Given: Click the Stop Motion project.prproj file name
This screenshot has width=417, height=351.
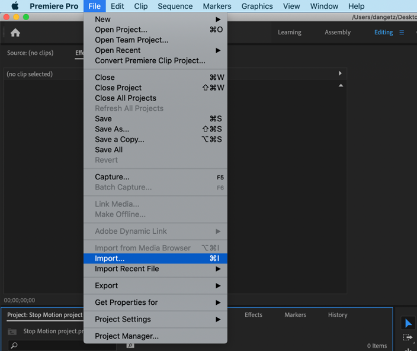Looking at the screenshot, I should [x=53, y=331].
